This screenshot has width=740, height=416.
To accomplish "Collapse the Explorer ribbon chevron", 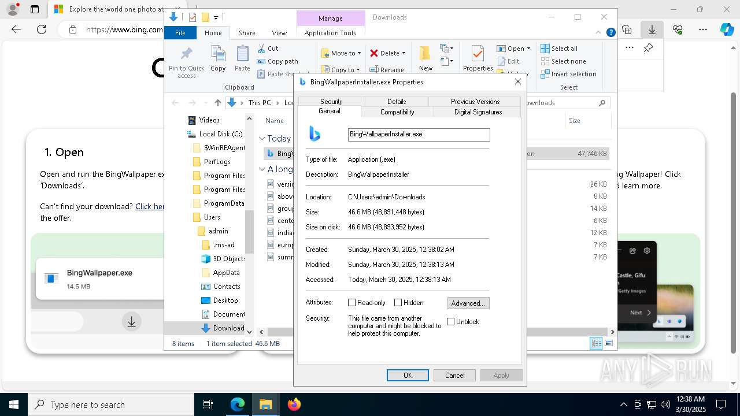I will (x=600, y=33).
